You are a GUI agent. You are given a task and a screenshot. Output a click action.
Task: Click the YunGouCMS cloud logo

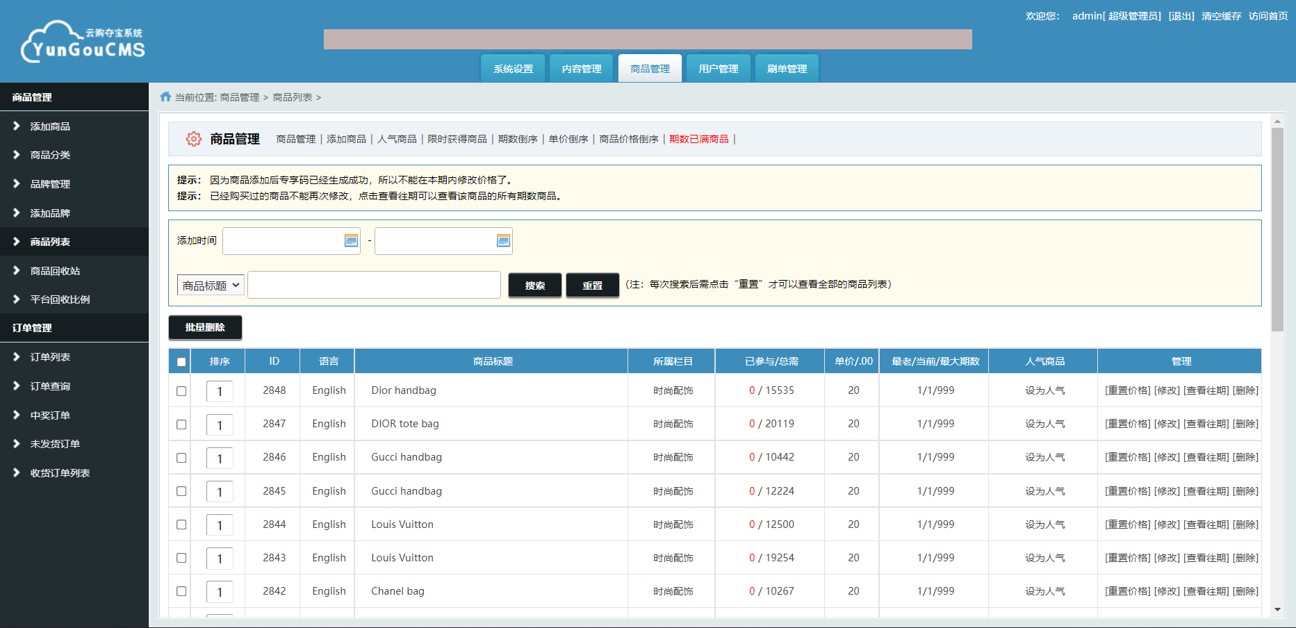[83, 42]
